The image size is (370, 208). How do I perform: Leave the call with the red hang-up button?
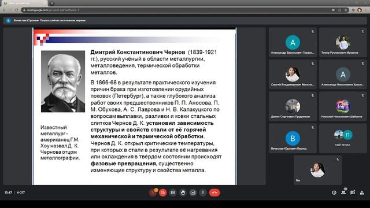tap(214, 192)
